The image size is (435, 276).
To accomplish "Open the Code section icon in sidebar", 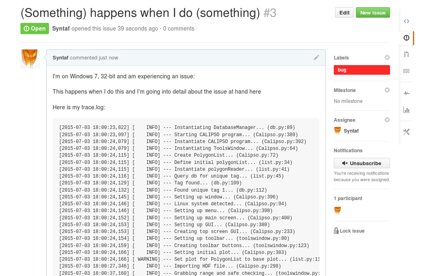I will [406, 21].
